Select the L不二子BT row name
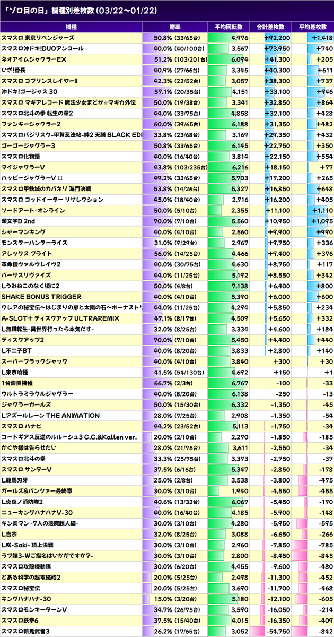 16,351
